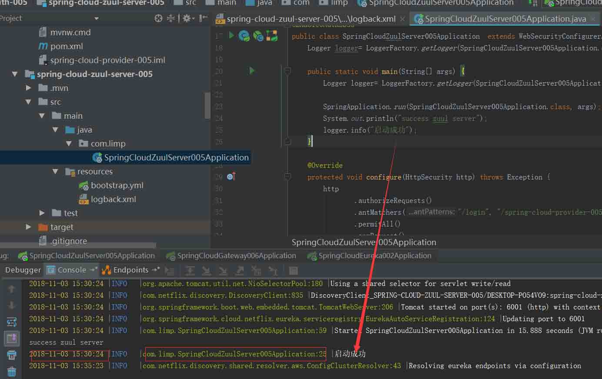Viewport: 602px width, 379px height.
Task: Open the Project panel settings gear
Action: coord(187,18)
